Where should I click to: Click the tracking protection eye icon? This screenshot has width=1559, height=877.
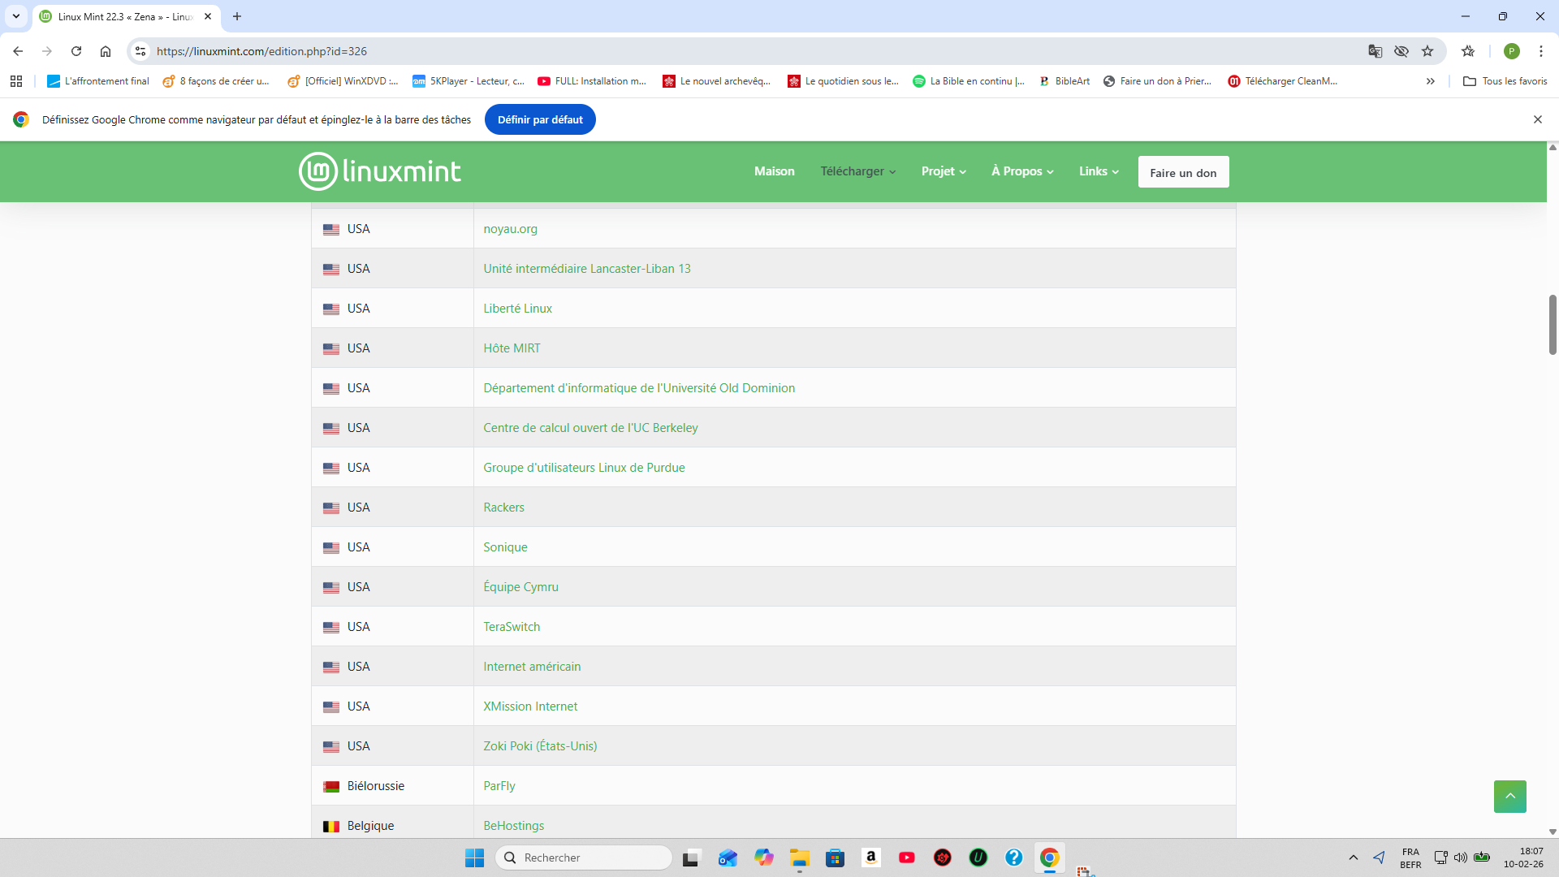tap(1401, 51)
